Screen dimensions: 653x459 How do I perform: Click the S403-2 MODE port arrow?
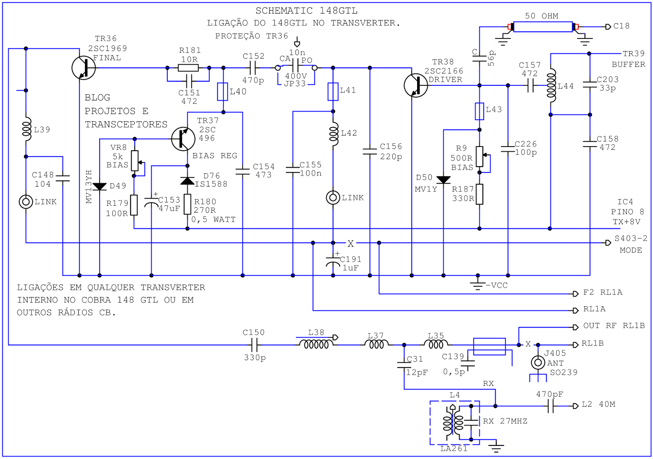(608, 243)
